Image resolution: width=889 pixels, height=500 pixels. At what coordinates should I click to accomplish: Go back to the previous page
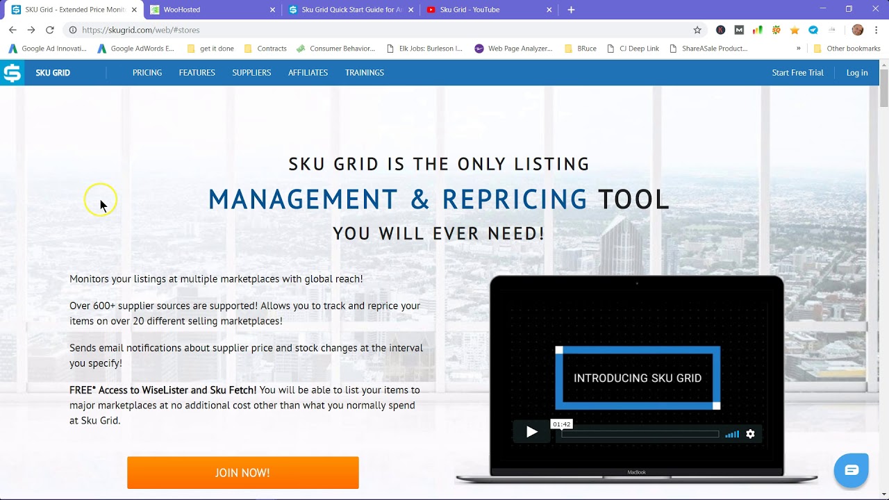click(x=13, y=30)
